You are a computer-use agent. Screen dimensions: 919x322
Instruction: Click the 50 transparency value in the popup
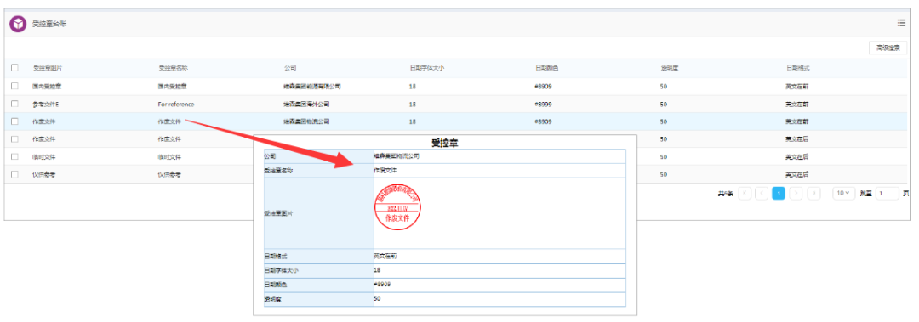pyautogui.click(x=377, y=298)
